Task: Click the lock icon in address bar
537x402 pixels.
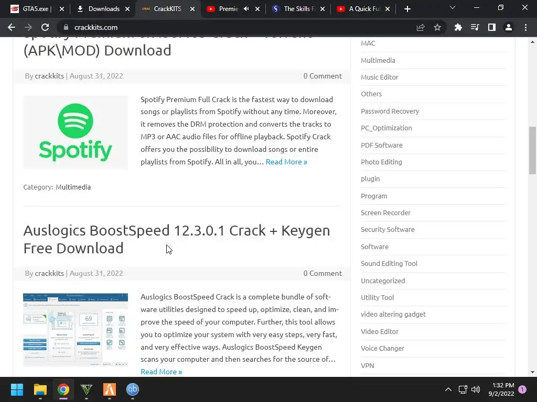Action: tap(66, 27)
